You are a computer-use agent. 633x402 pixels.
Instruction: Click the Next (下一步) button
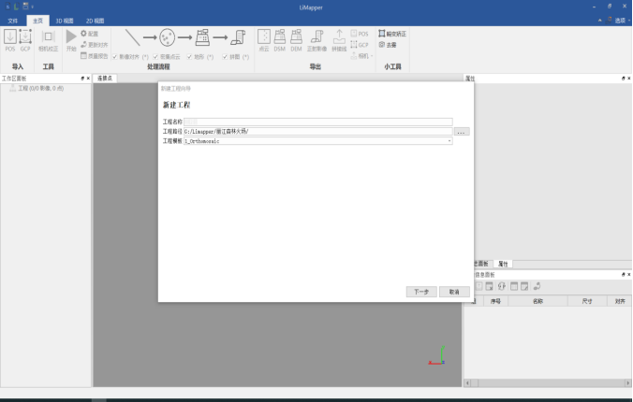pyautogui.click(x=421, y=292)
